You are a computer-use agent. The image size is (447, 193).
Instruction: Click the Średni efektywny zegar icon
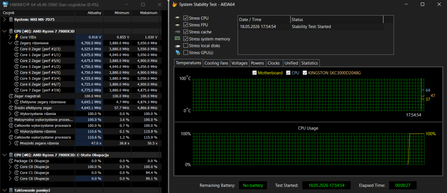(11, 108)
